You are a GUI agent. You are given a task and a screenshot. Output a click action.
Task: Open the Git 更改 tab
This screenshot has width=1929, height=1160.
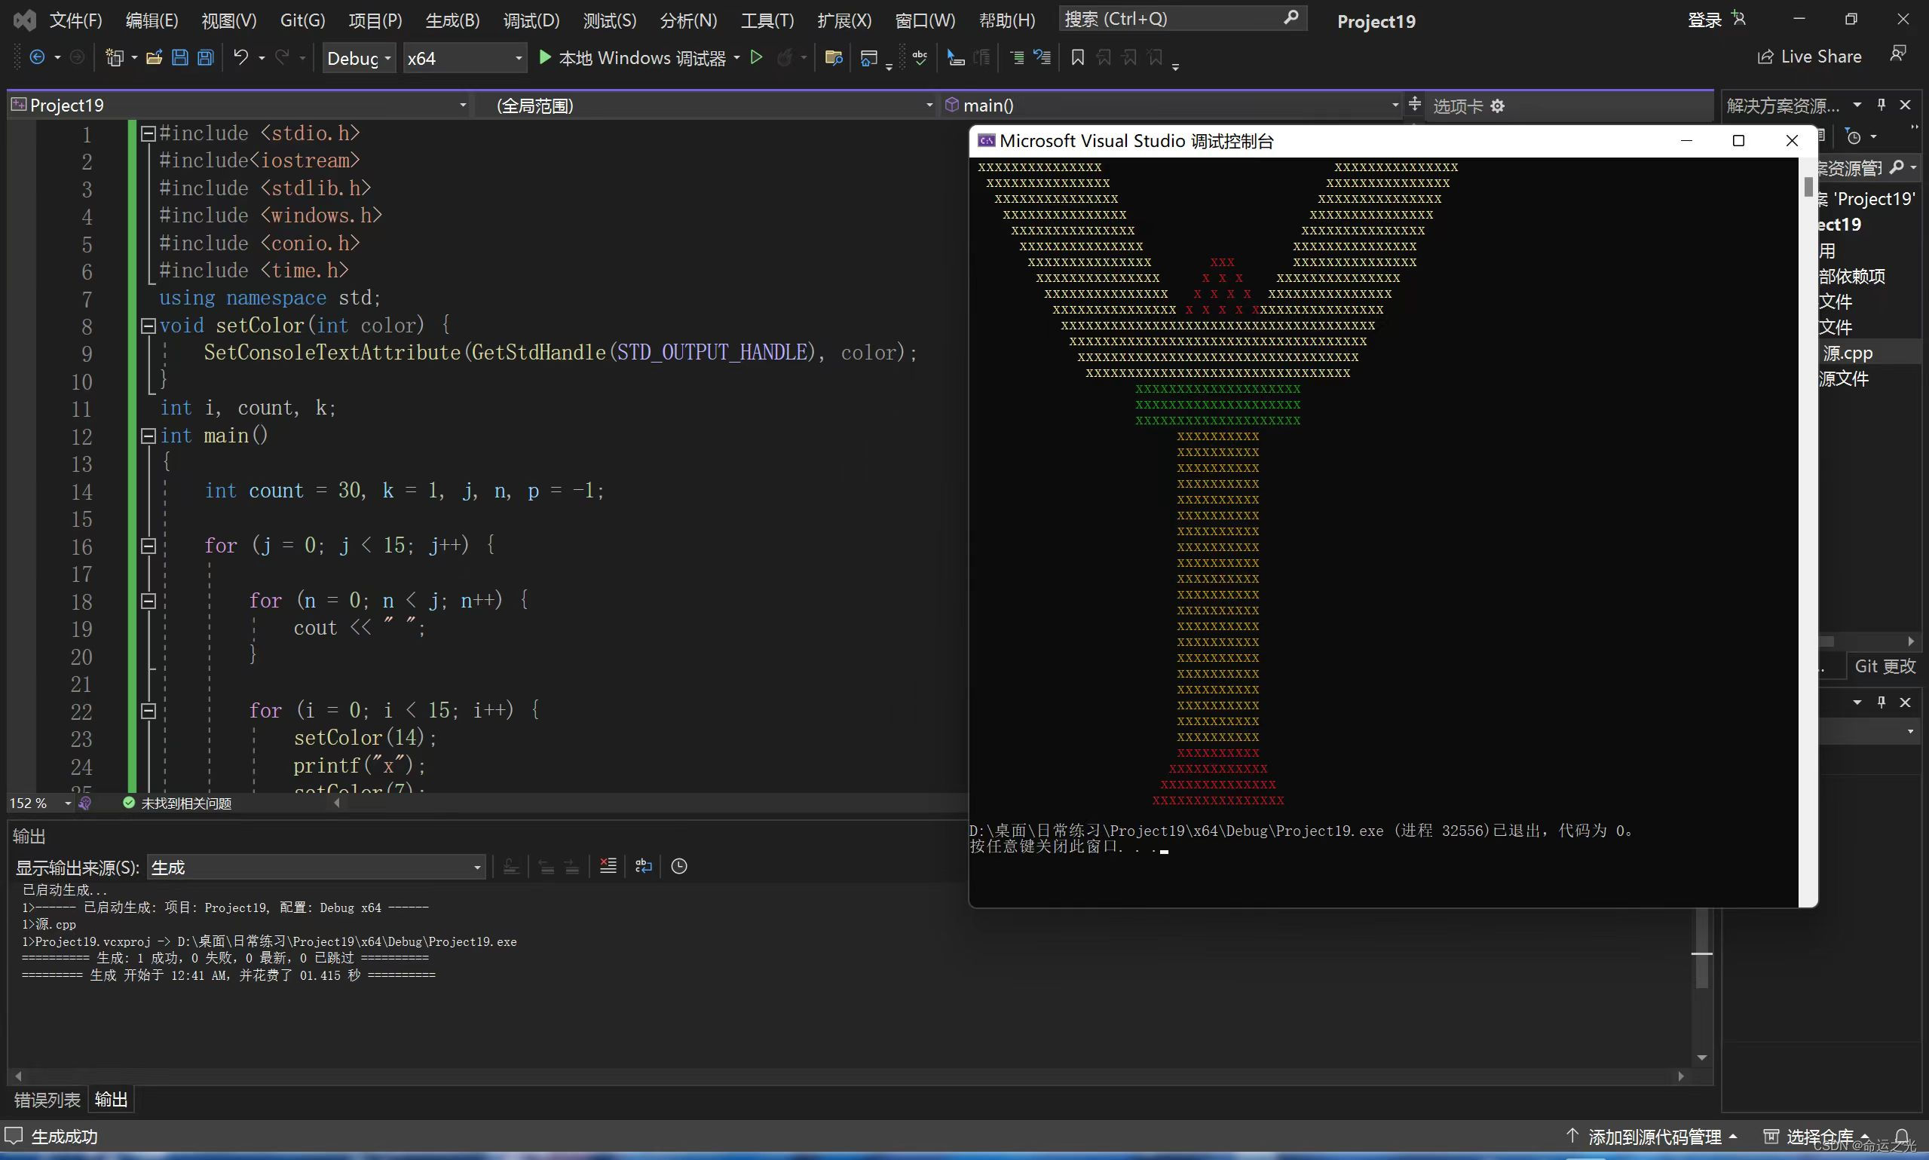[1885, 666]
